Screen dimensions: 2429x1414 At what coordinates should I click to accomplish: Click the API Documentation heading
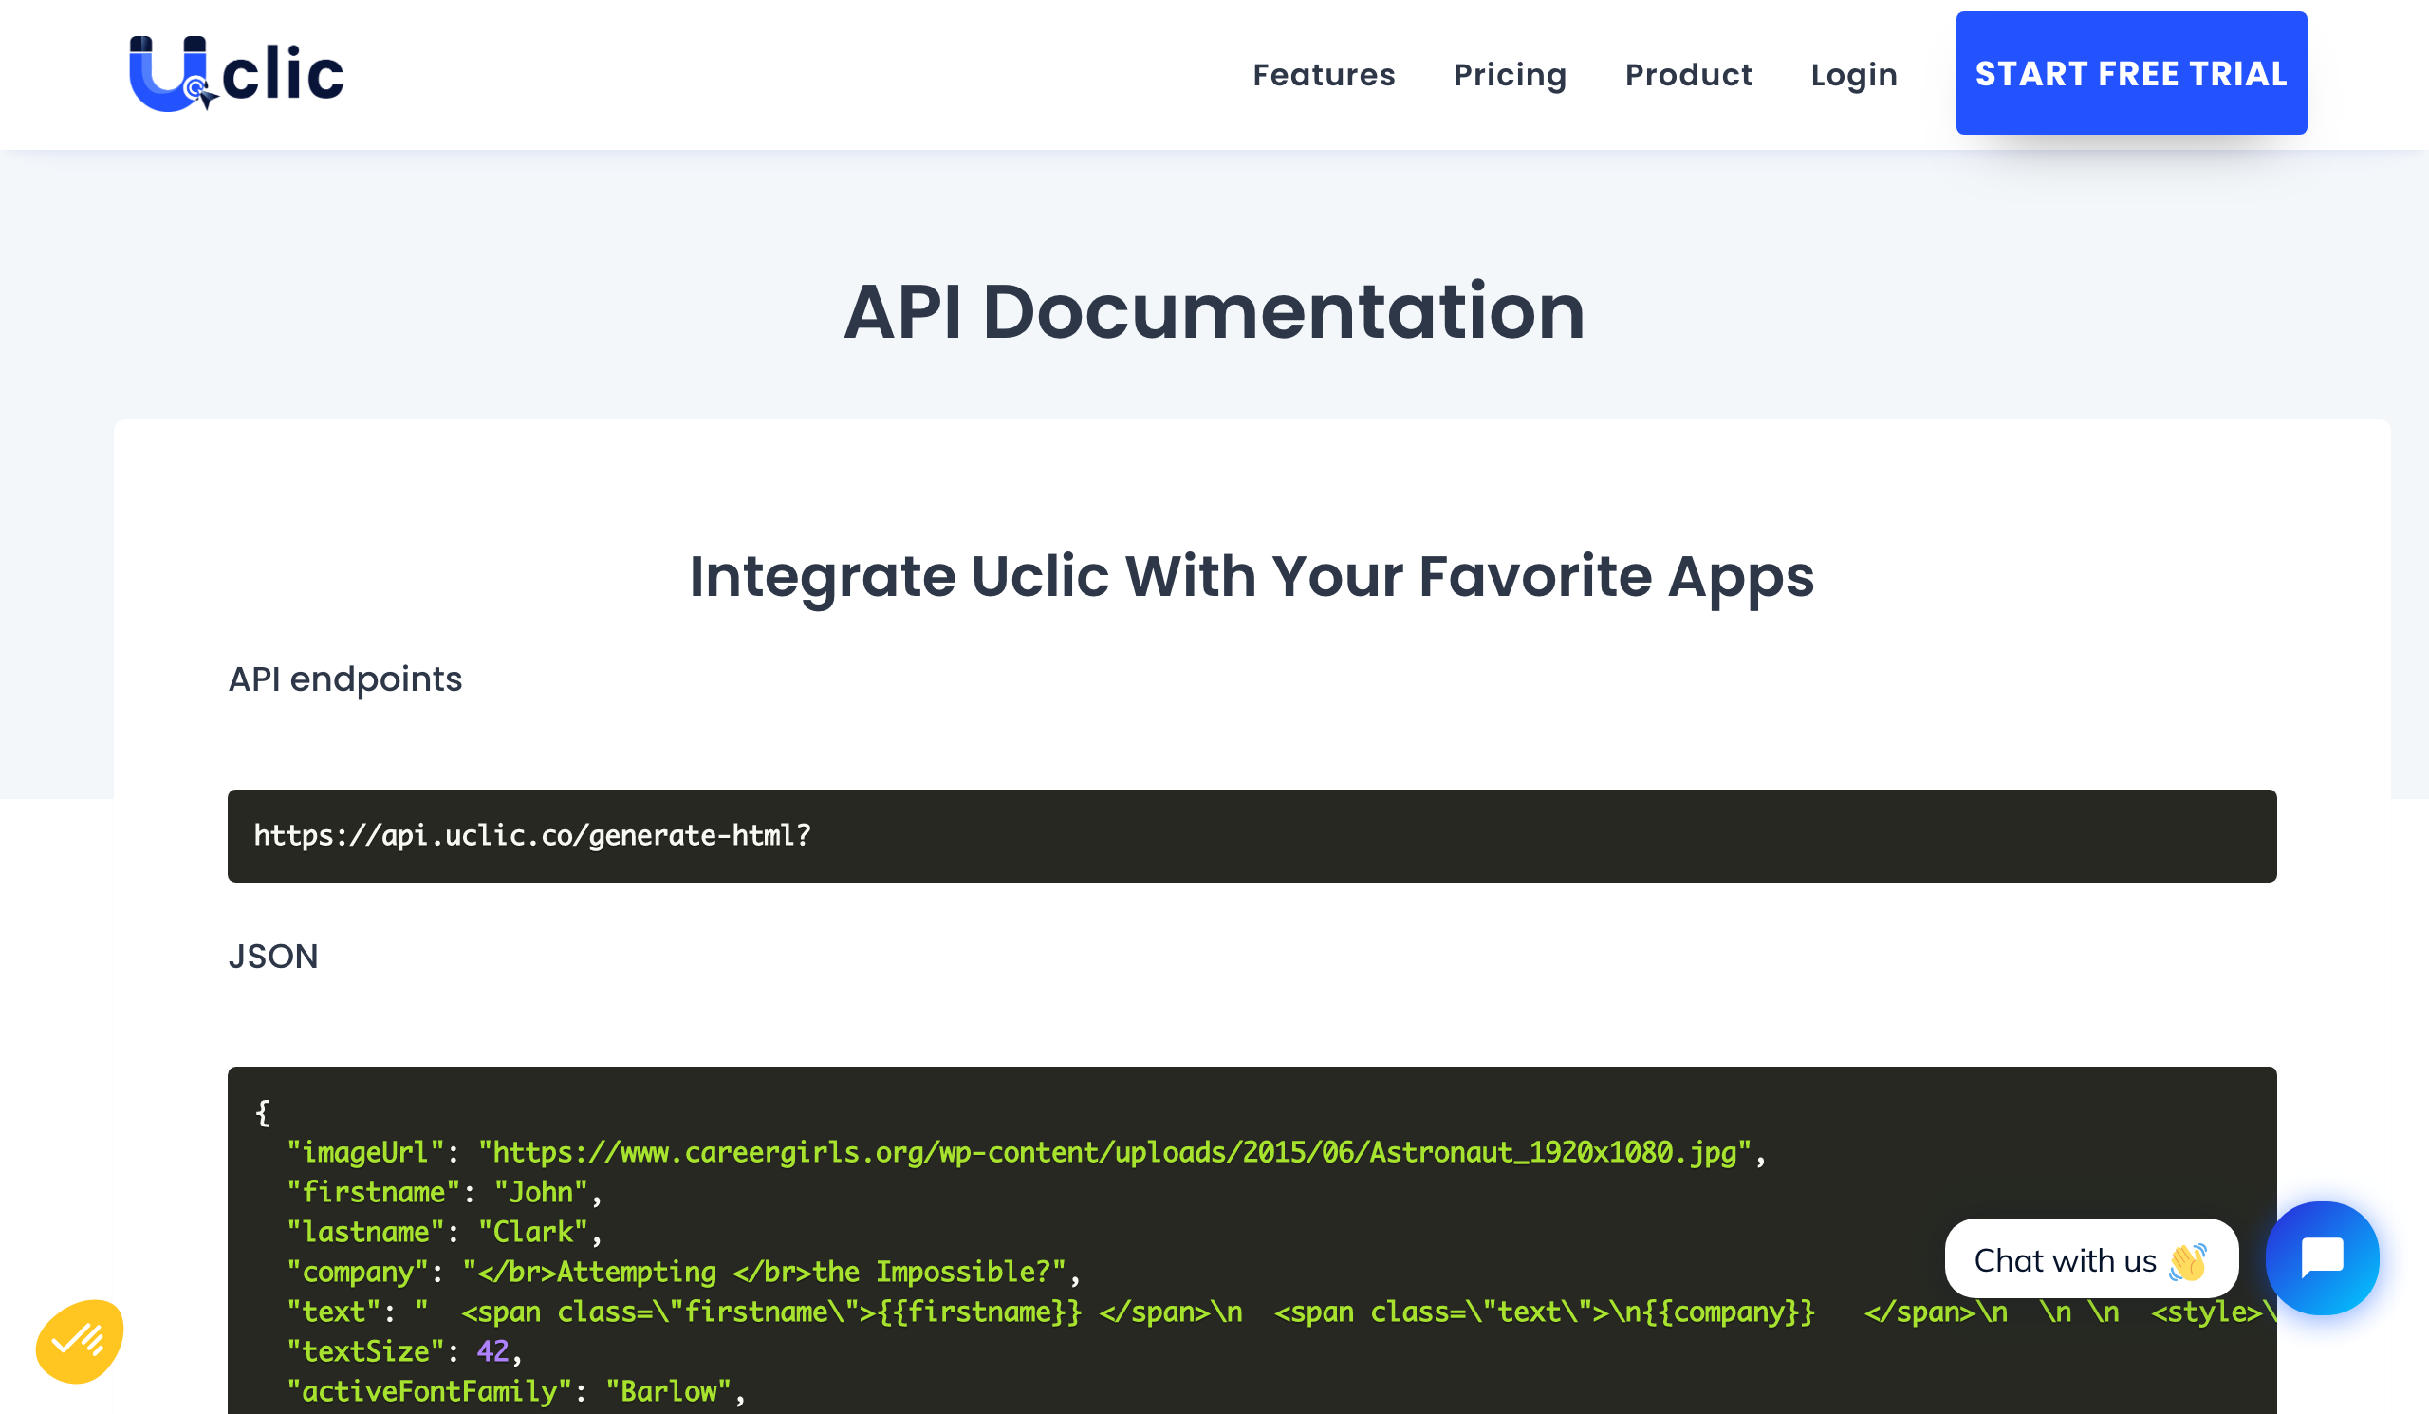click(x=1214, y=311)
